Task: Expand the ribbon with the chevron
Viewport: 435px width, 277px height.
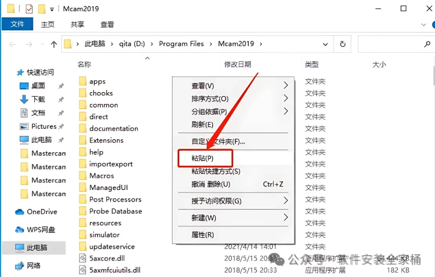Action: [x=424, y=25]
